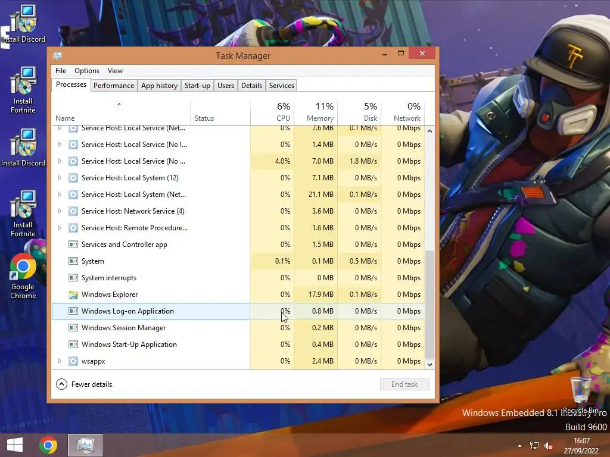Click Service Host: Network Service icon
The height and width of the screenshot is (457, 610).
click(x=73, y=211)
